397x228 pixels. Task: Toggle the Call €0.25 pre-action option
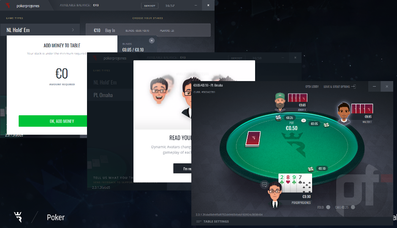pos(353,207)
